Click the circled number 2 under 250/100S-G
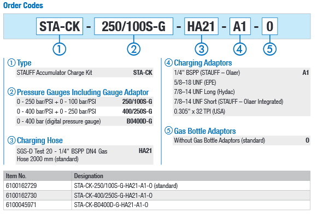Image resolution: width=317 pixels, height=218 pixels. point(134,49)
